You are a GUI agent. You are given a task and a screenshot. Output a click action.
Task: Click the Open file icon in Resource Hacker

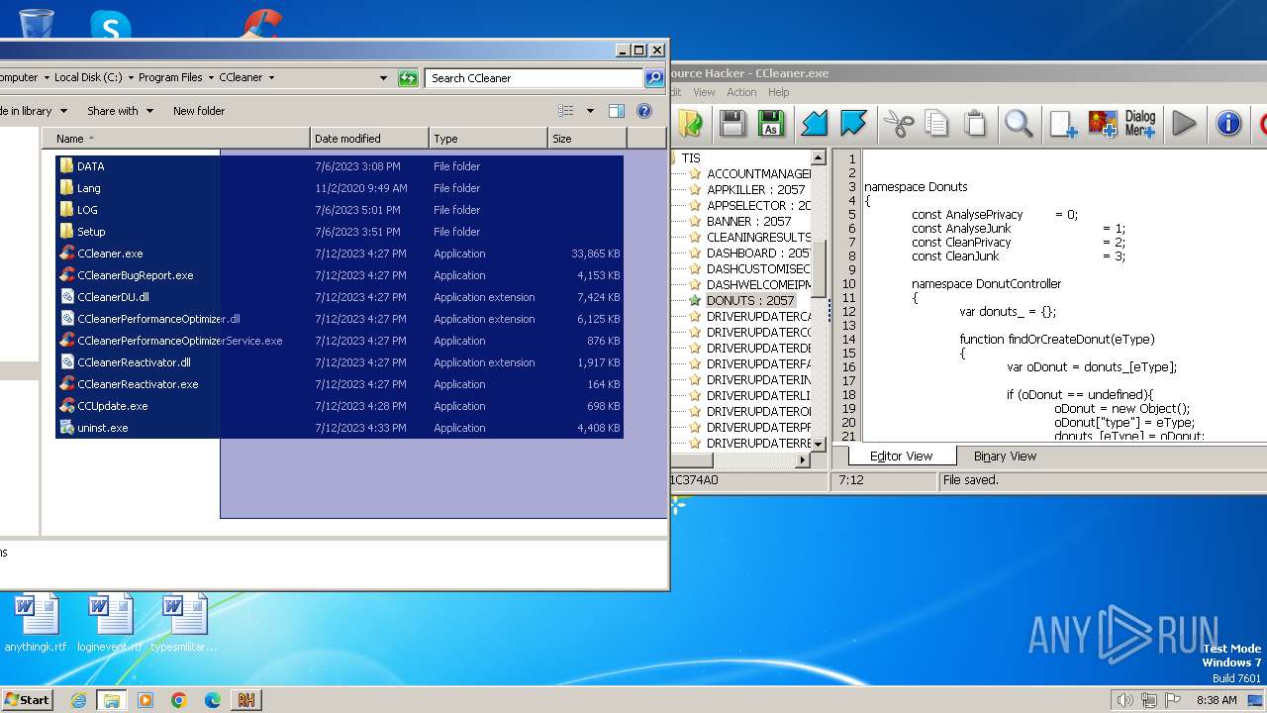pos(690,123)
